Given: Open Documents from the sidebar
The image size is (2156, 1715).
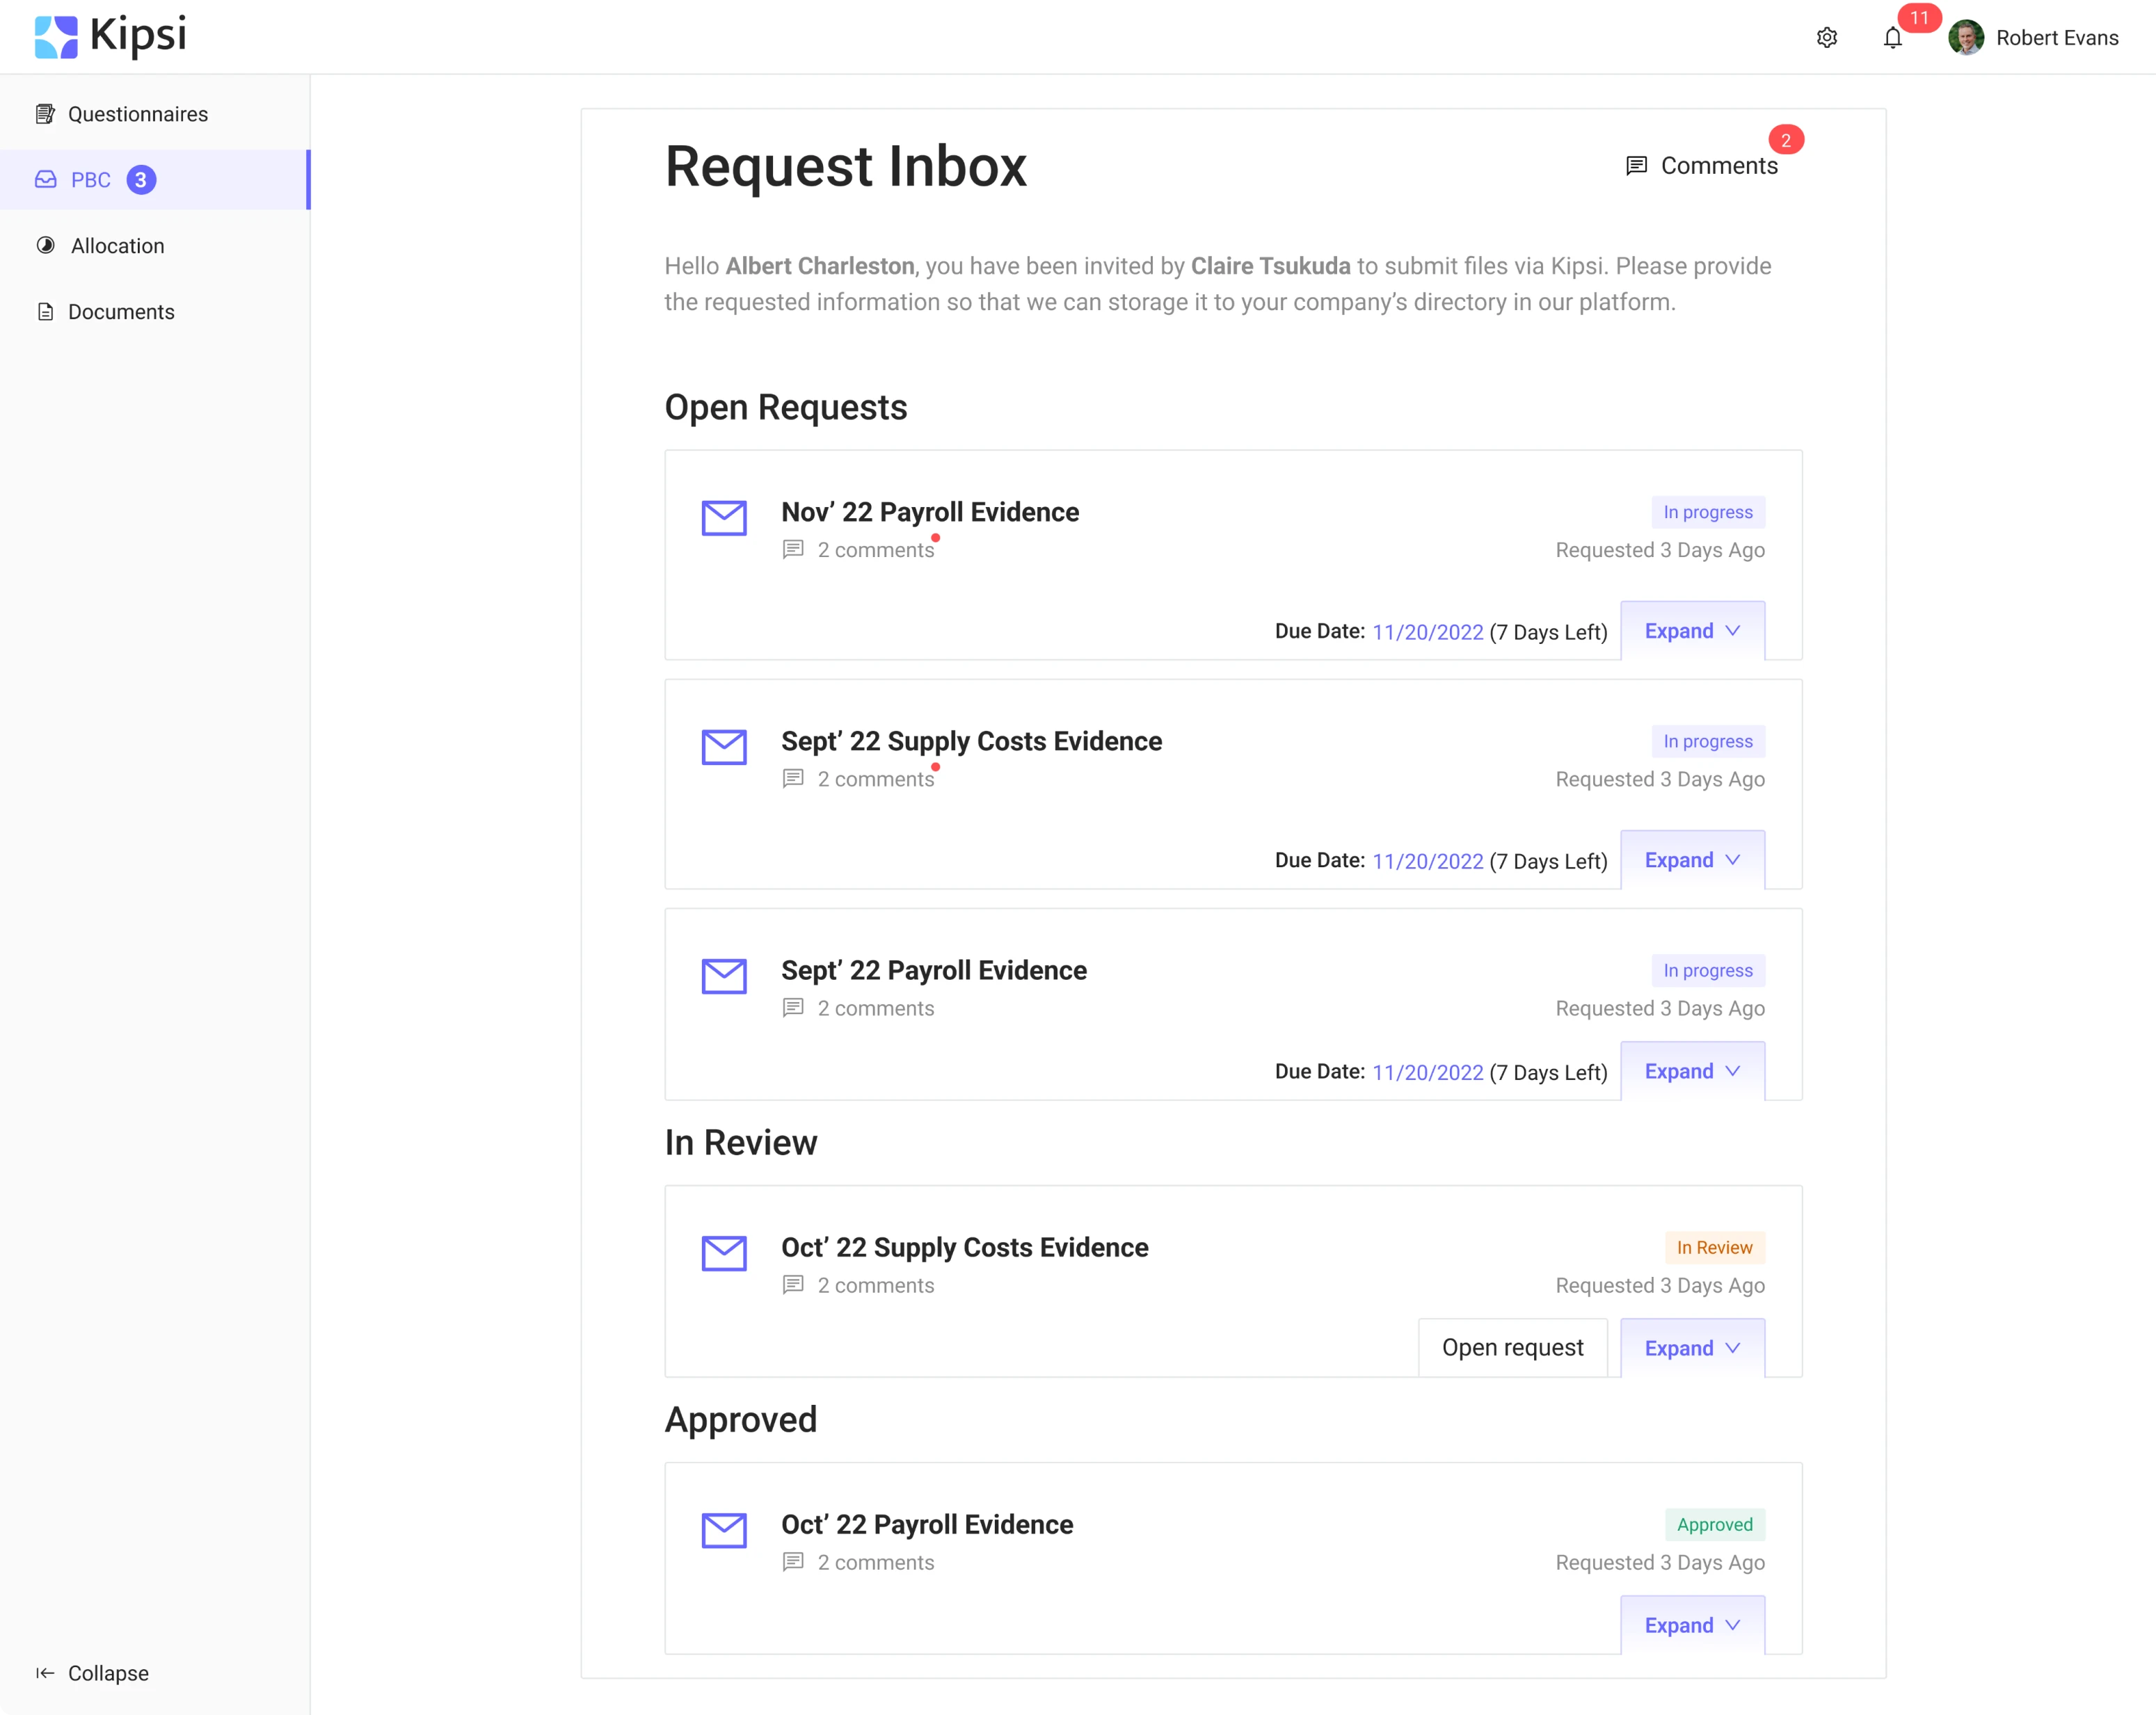Looking at the screenshot, I should 121,312.
